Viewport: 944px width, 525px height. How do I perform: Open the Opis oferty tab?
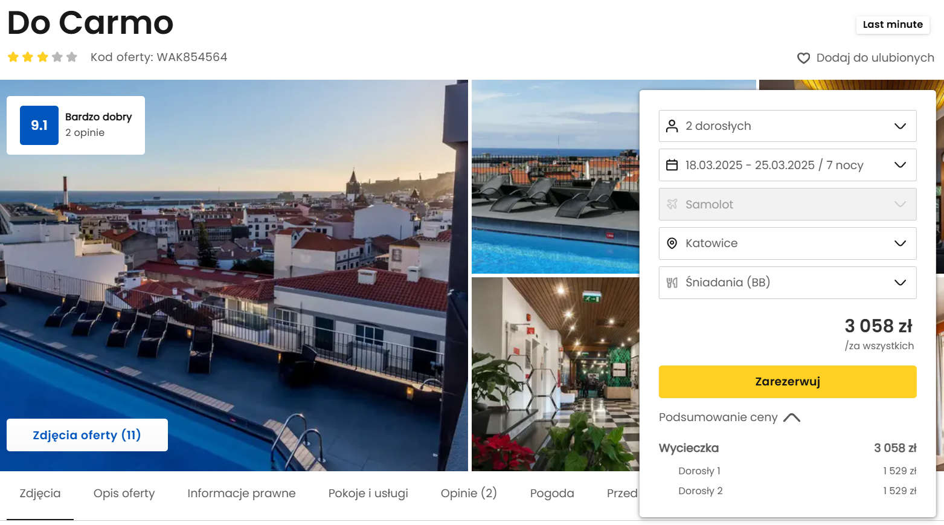pos(124,493)
